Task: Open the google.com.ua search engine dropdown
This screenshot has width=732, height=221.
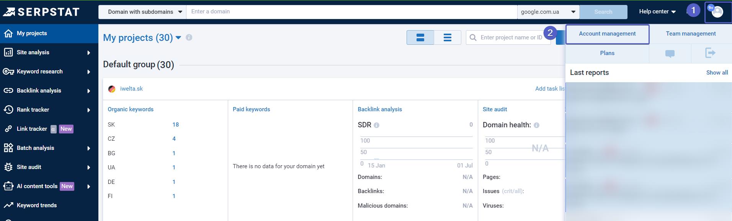Action: pyautogui.click(x=548, y=12)
